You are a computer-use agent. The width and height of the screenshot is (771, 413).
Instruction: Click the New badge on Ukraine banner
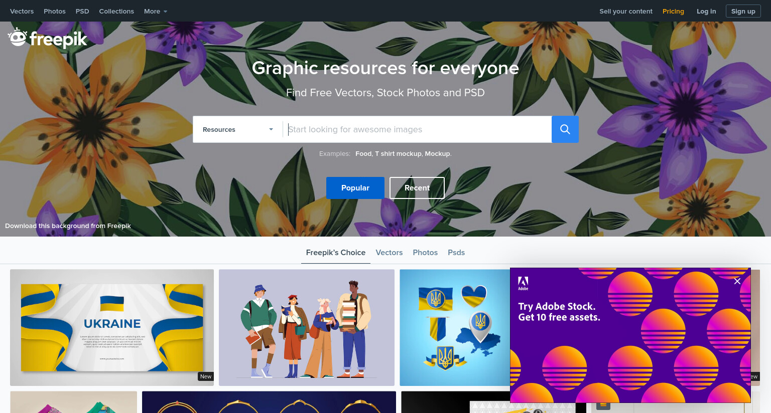point(206,376)
